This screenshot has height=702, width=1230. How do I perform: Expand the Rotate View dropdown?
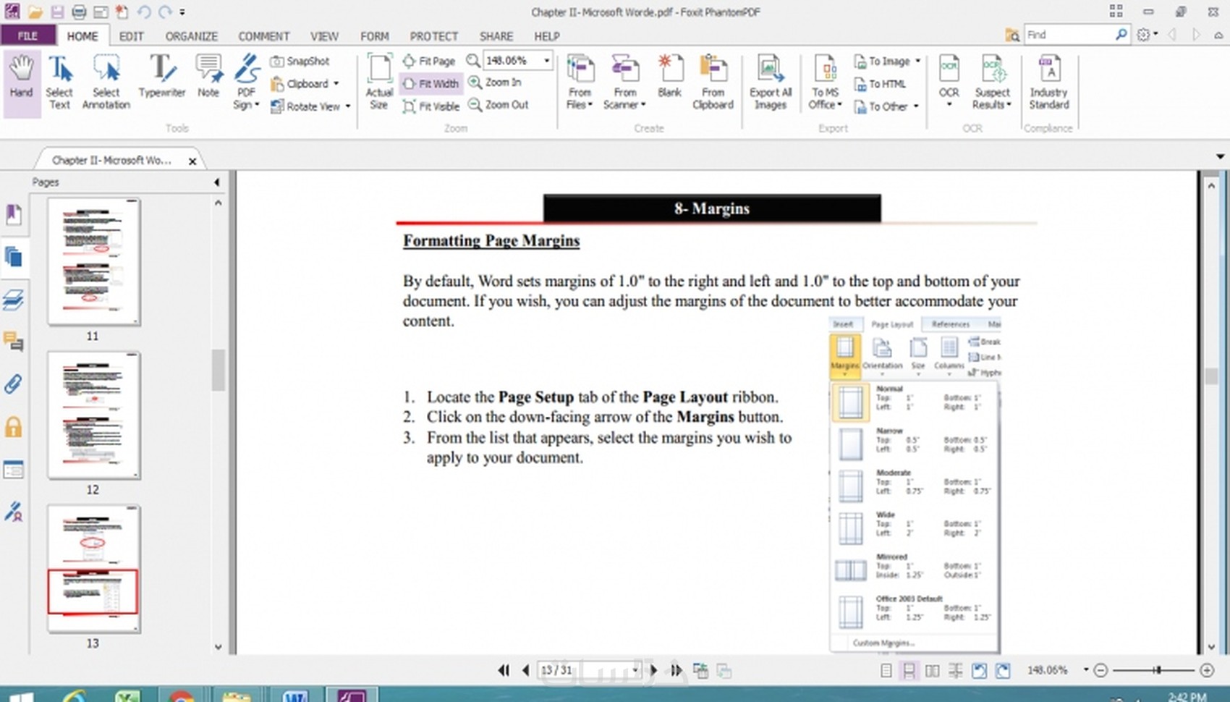[x=348, y=106]
